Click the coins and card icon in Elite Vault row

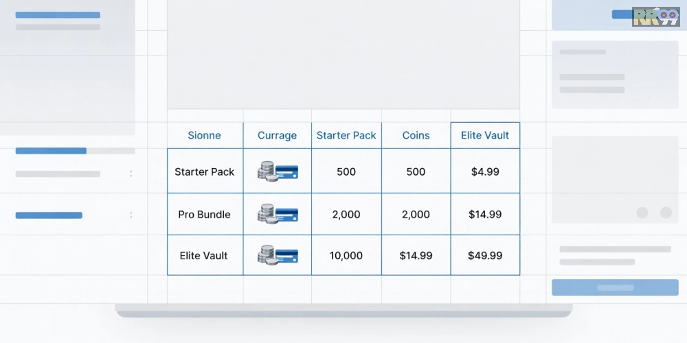tap(277, 255)
